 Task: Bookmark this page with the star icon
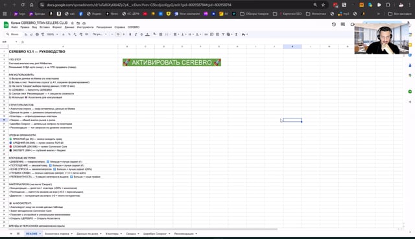[x=323, y=5]
